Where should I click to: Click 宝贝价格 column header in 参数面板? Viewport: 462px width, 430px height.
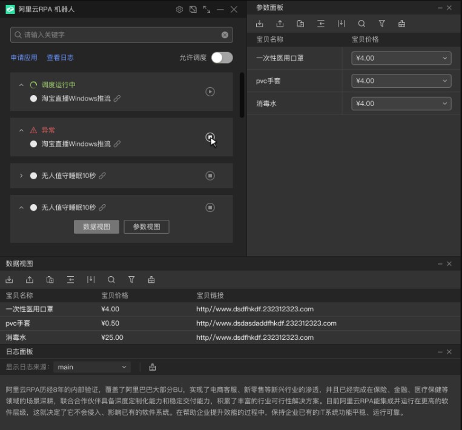coord(365,39)
